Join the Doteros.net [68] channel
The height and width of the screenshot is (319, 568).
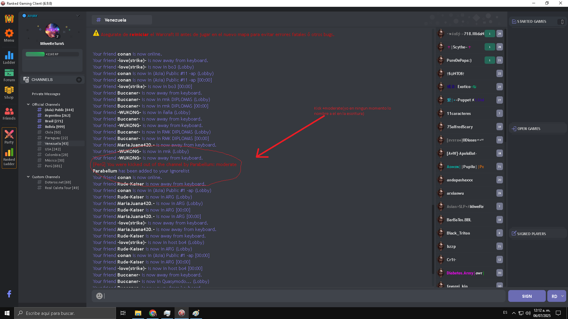click(x=58, y=182)
